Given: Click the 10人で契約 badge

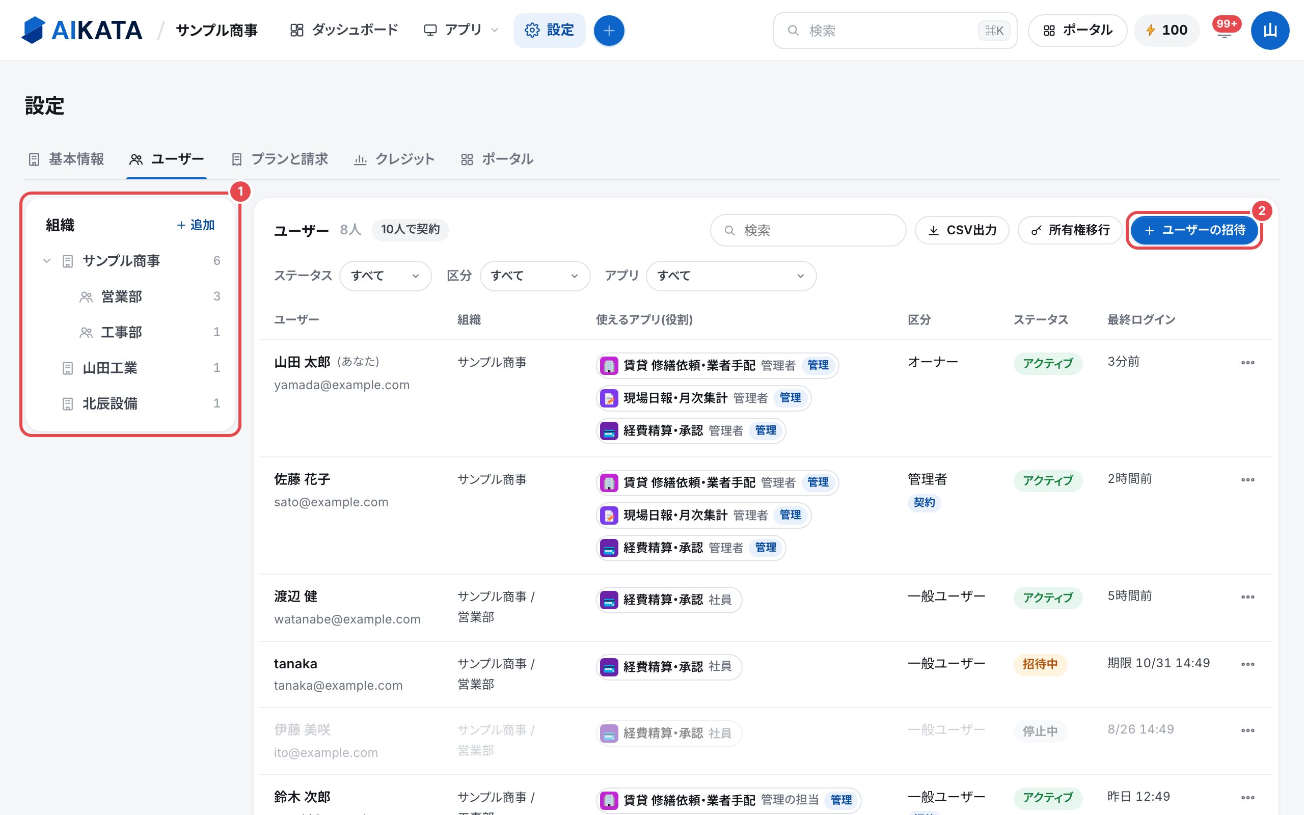Looking at the screenshot, I should click(x=410, y=230).
